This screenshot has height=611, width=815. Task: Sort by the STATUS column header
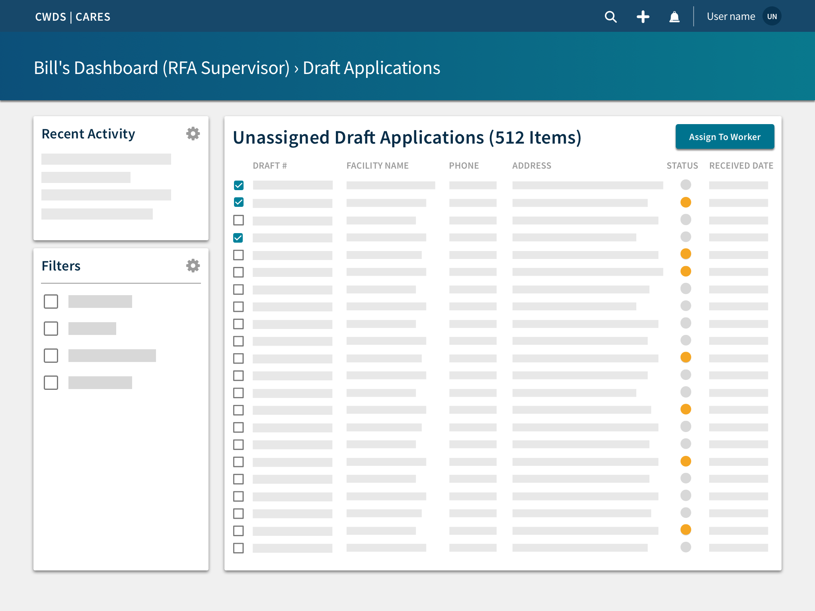pos(682,165)
